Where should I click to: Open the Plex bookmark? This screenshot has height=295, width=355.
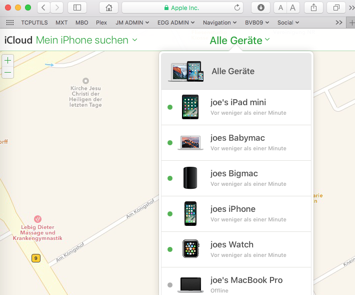pos(101,23)
